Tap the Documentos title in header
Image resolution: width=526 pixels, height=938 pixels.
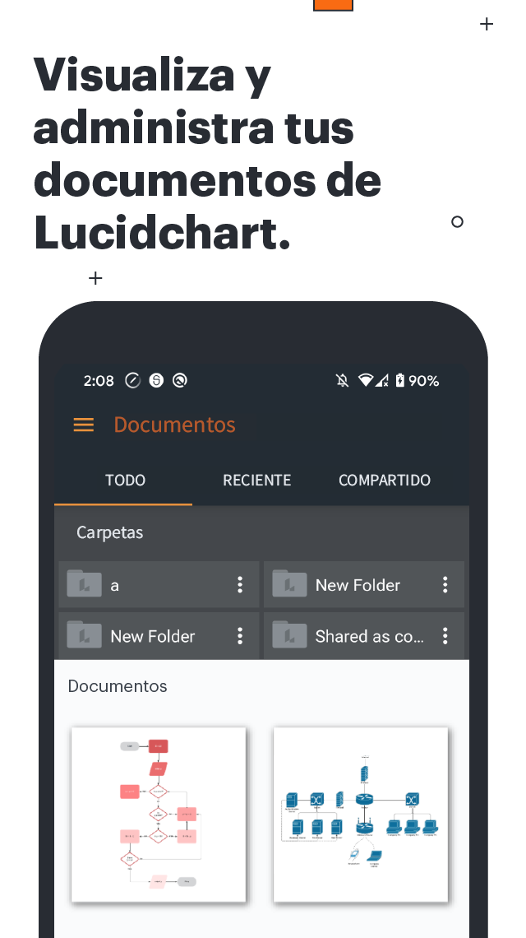(174, 425)
